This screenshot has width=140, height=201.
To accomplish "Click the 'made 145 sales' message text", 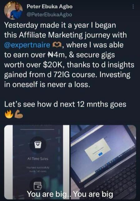I will (x=38, y=169).
